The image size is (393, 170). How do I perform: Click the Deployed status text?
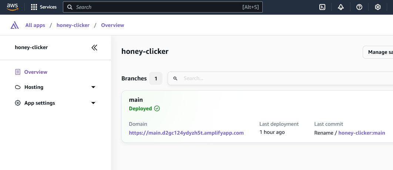(140, 108)
